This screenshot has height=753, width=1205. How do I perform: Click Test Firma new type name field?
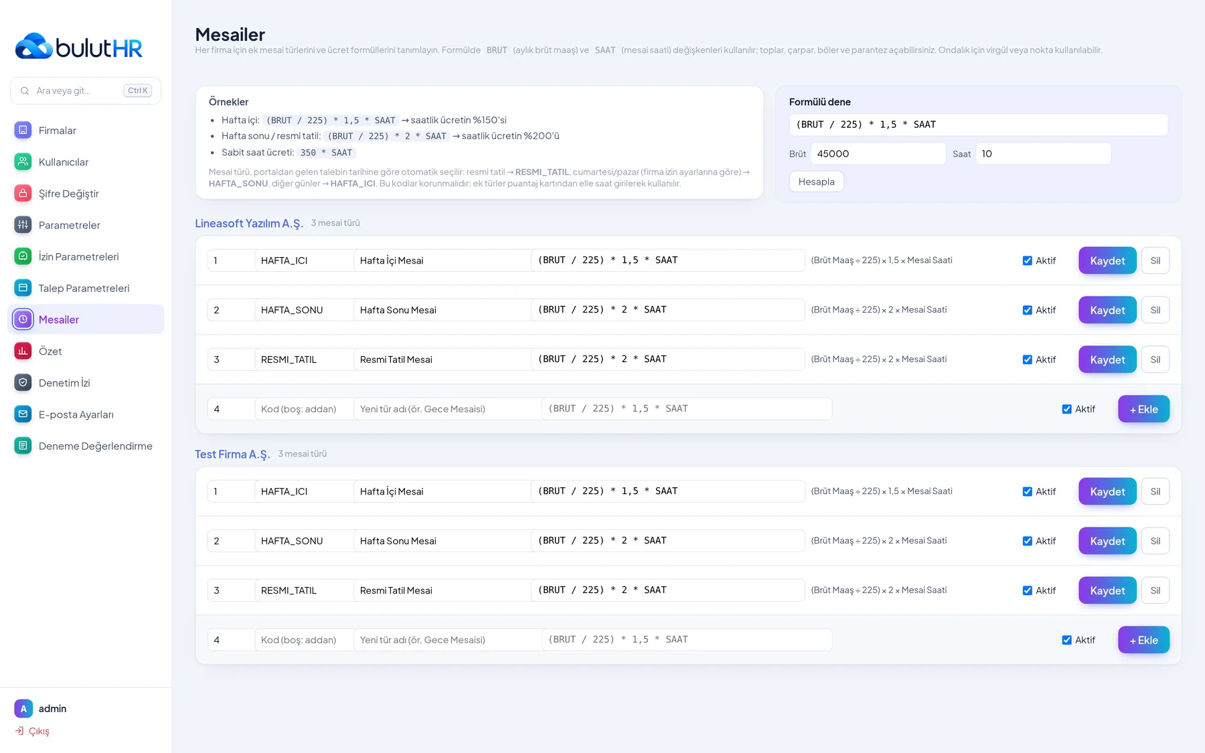point(447,640)
